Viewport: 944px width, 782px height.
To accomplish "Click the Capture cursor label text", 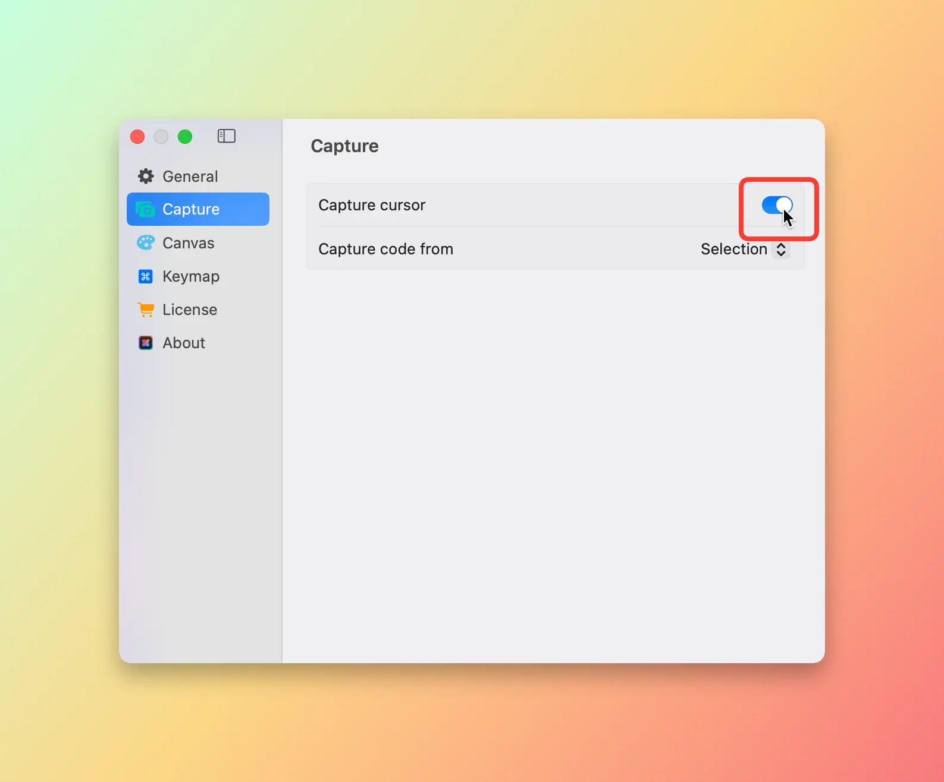I will pos(372,205).
